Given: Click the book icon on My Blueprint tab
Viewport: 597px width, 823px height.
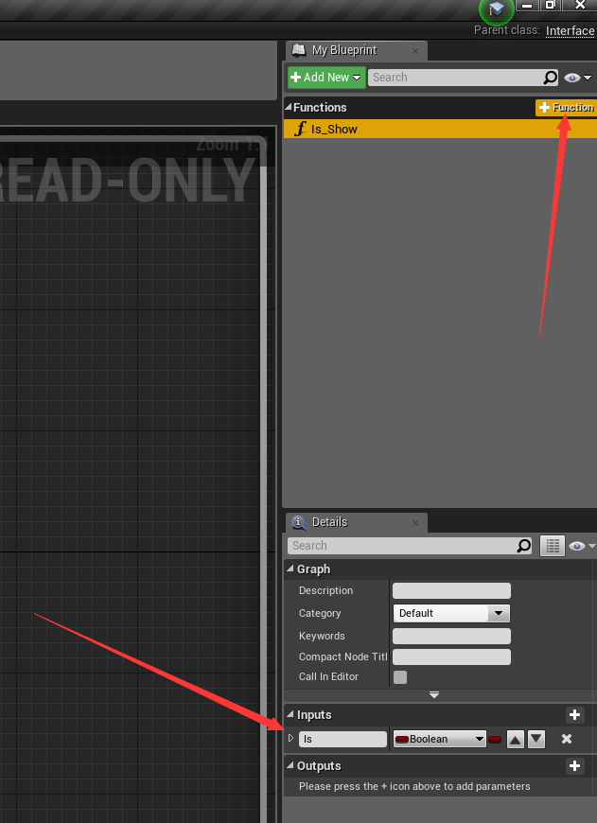Looking at the screenshot, I should tap(299, 50).
